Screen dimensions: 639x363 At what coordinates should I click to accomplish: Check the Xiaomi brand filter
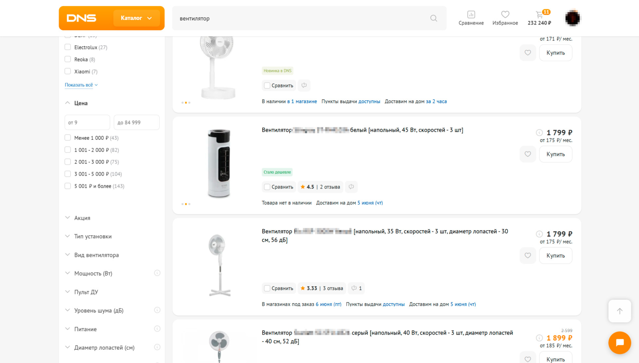(68, 71)
